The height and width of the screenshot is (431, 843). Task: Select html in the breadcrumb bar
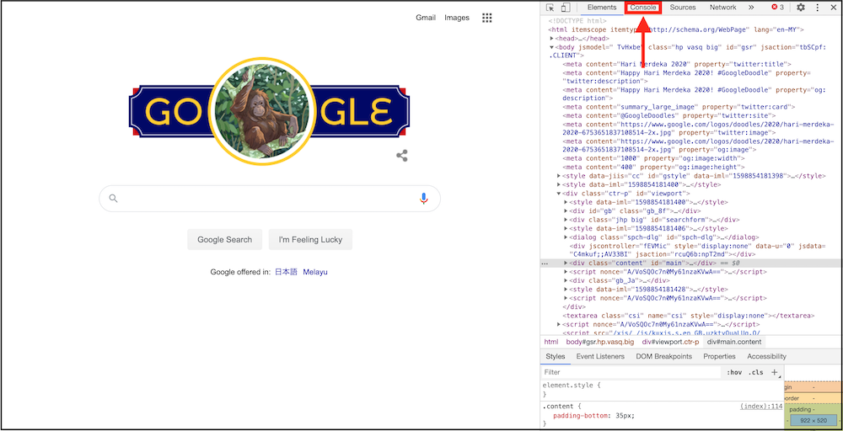(551, 342)
